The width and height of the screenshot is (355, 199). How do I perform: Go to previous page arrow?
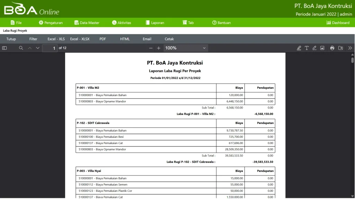coord(30,48)
